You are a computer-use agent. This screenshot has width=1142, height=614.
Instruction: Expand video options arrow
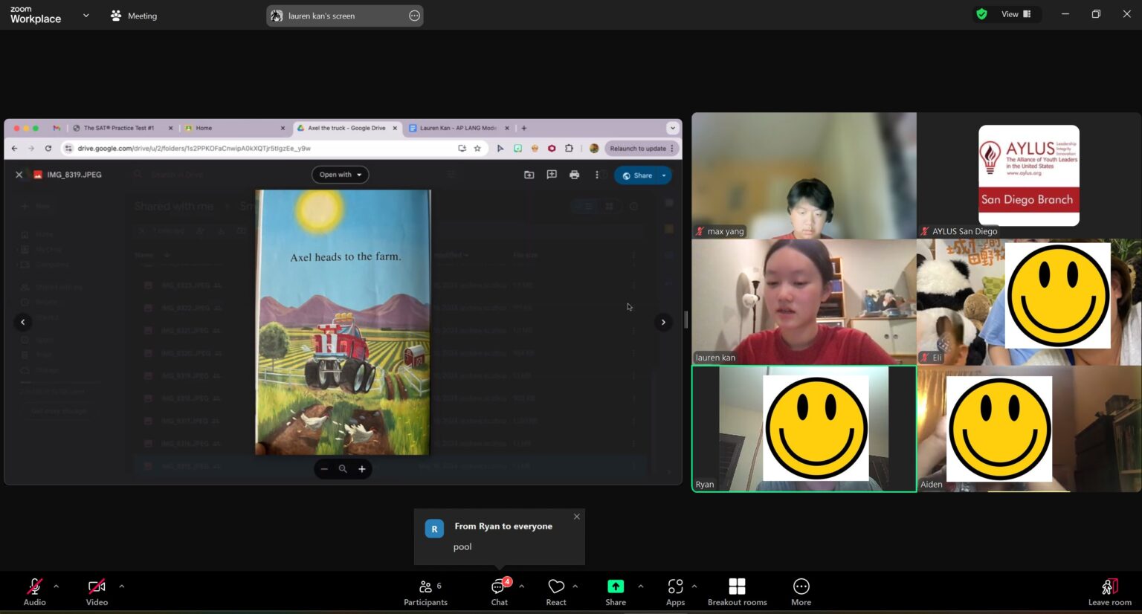pos(122,586)
